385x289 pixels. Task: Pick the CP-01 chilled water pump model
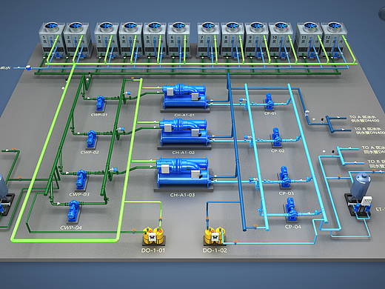[269, 102]
